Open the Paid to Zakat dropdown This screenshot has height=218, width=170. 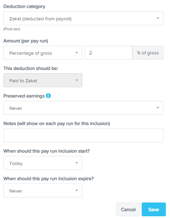coord(43,80)
